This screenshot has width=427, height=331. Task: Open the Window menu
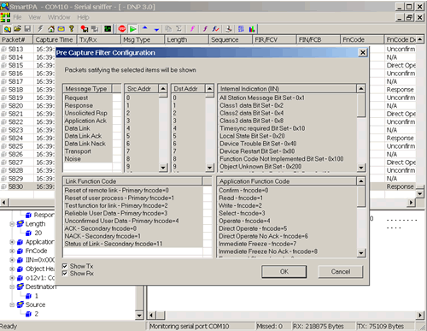click(59, 17)
